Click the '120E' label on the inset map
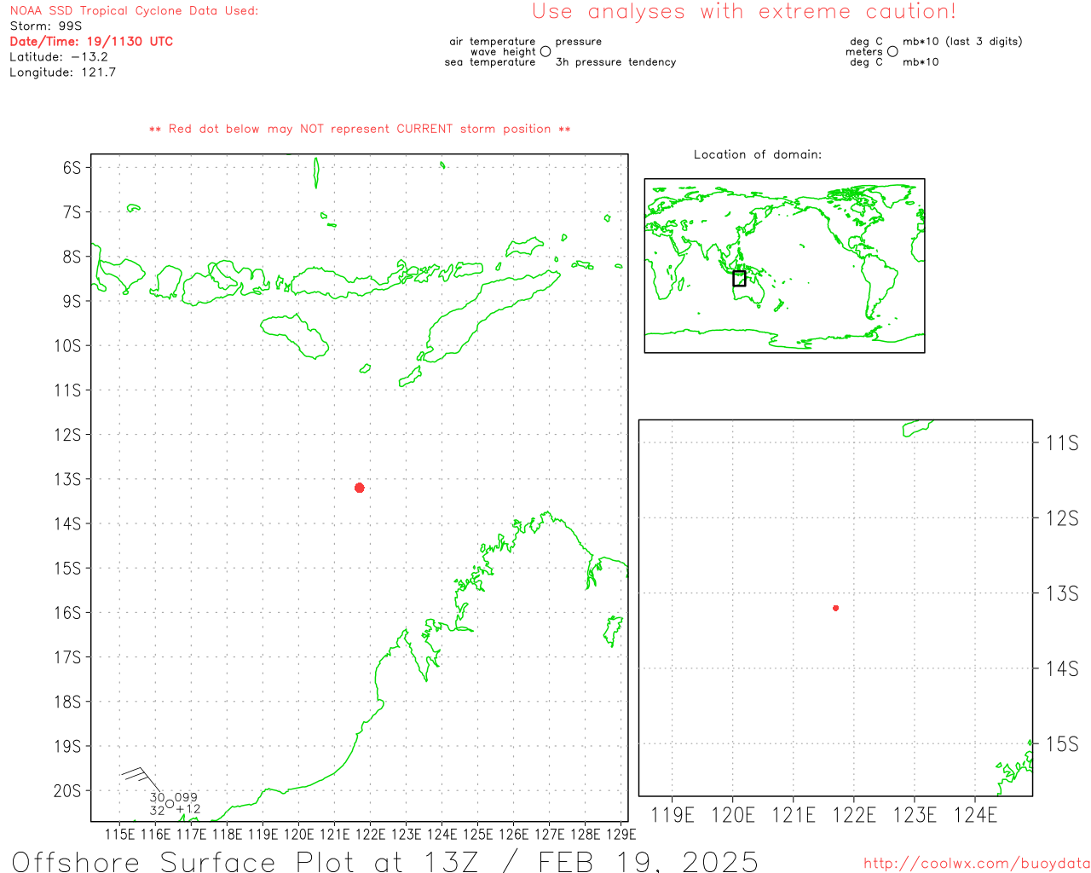The height and width of the screenshot is (873, 1091). tap(733, 815)
